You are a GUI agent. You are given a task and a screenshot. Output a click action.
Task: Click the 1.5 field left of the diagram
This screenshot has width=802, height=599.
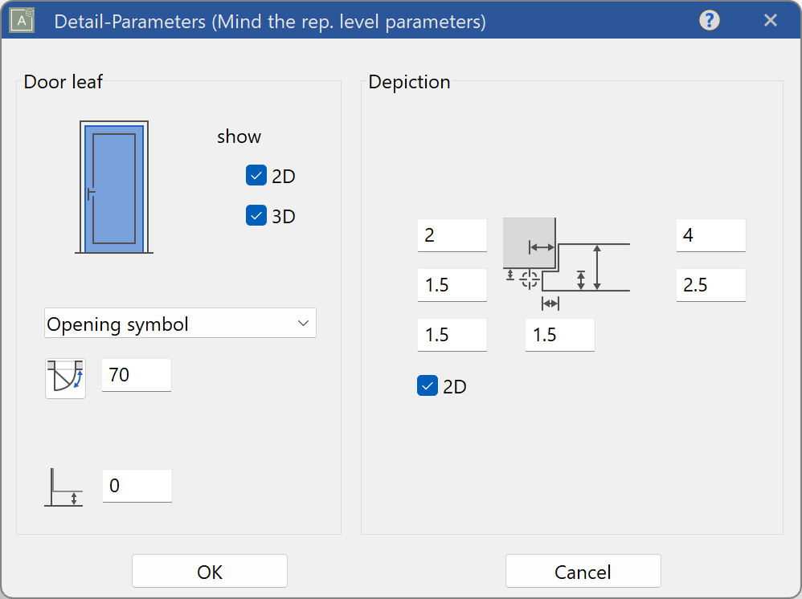pyautogui.click(x=452, y=285)
